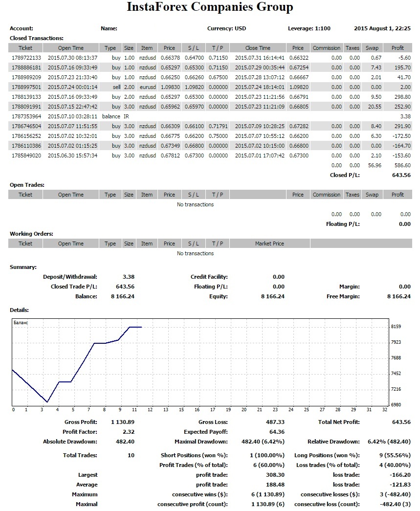Select the profit value 291.90
The width and height of the screenshot is (420, 511).
click(402, 126)
